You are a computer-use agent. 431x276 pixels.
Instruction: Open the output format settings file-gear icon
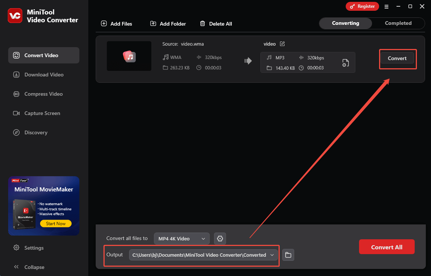346,63
